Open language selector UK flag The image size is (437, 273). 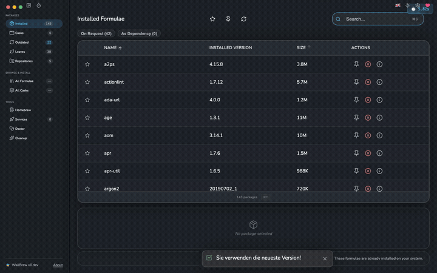pyautogui.click(x=398, y=5)
